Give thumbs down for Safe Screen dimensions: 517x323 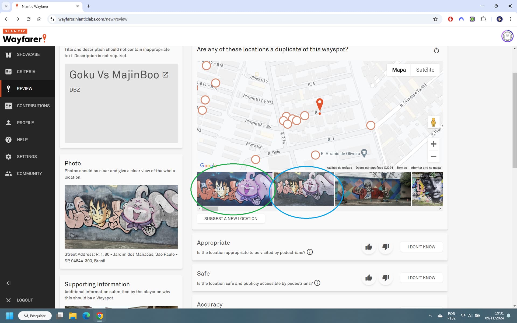pyautogui.click(x=386, y=278)
